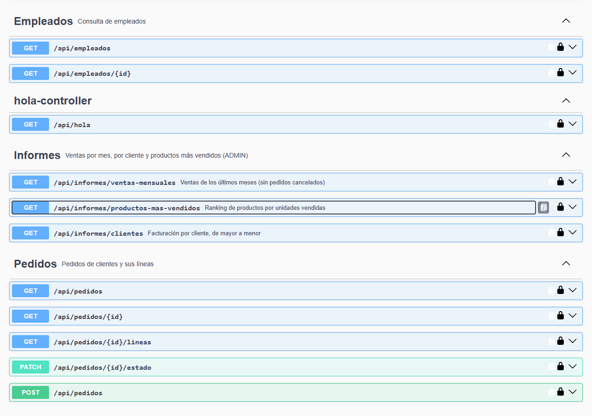Click GET badge of /api/hola
The width and height of the screenshot is (592, 416).
(x=31, y=124)
